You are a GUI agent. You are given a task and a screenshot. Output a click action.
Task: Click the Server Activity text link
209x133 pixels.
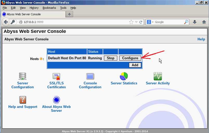click(x=158, y=83)
